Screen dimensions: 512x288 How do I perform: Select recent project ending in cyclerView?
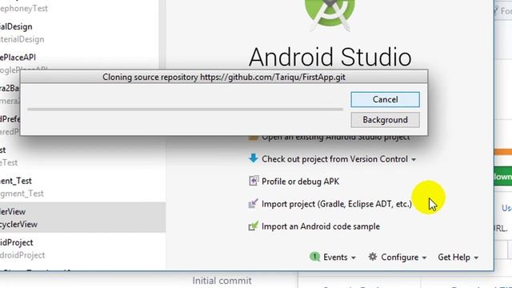[82, 218]
